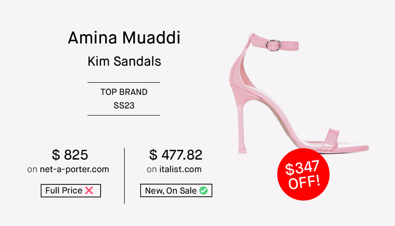
Task: Select the New, On Sale label box
Action: pos(176,191)
